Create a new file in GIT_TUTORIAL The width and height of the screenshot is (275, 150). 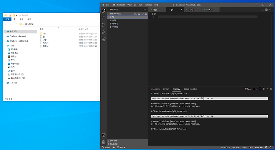pos(135,14)
